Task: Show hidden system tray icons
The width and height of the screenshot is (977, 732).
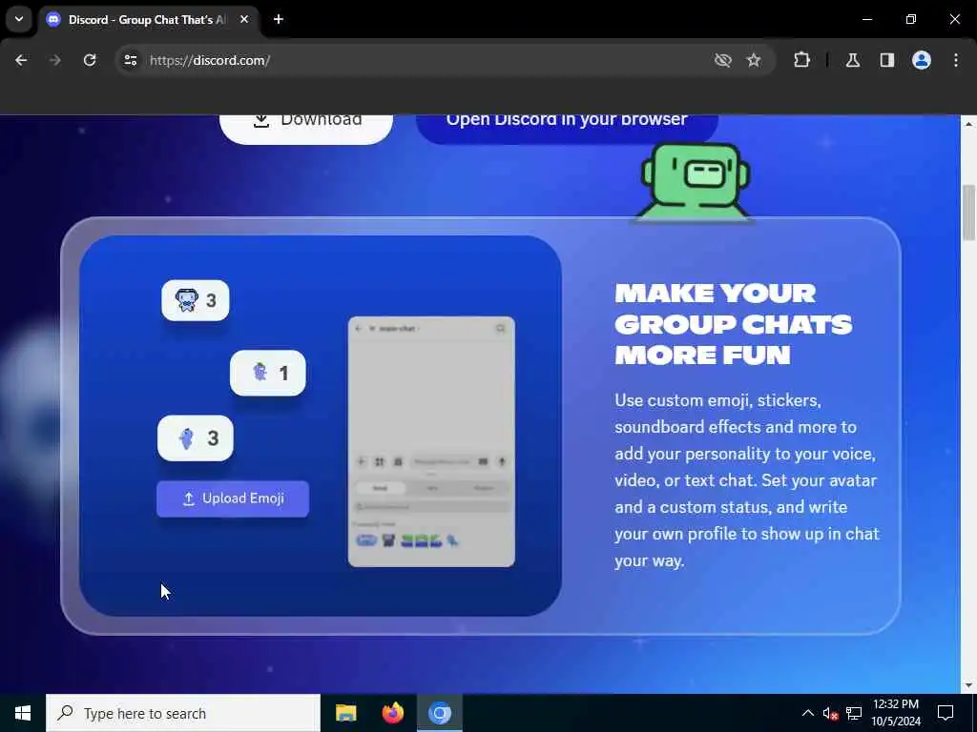Action: point(807,713)
